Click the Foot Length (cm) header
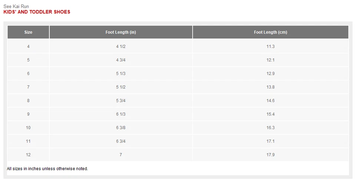The width and height of the screenshot is (356, 184). 270,32
